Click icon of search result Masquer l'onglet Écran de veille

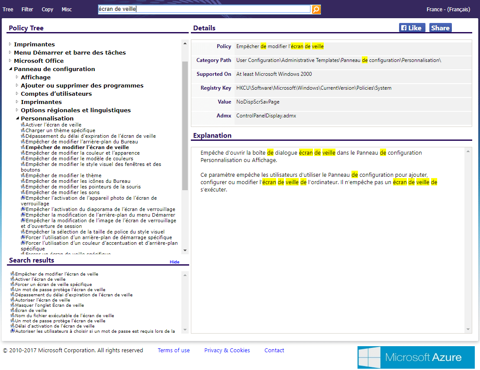click(x=13, y=305)
